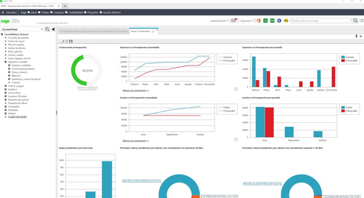Open Diario general
The height and width of the screenshot is (198, 364).
15,52
